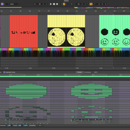Select the red MIDI clip

pos(24,31)
